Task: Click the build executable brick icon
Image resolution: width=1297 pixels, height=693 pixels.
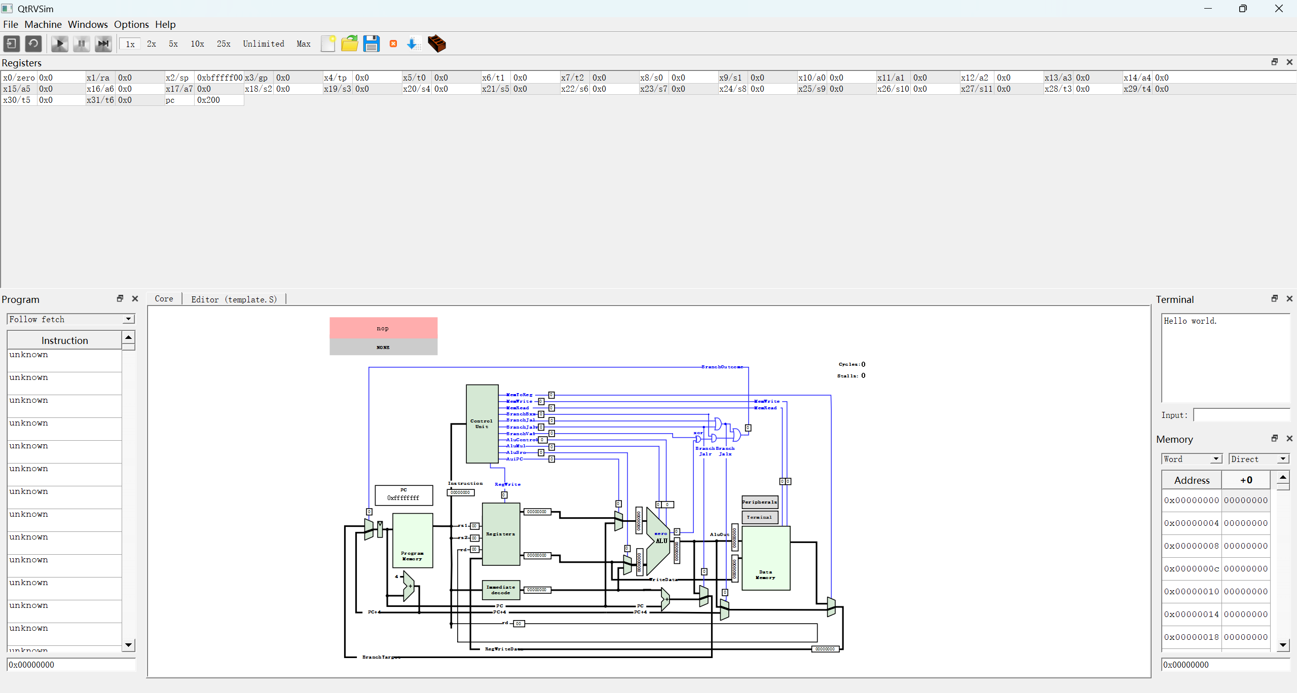Action: (436, 44)
